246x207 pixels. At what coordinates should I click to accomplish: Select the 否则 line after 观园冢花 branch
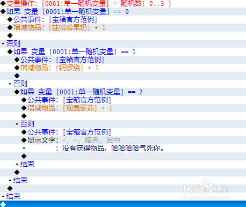click(123, 124)
